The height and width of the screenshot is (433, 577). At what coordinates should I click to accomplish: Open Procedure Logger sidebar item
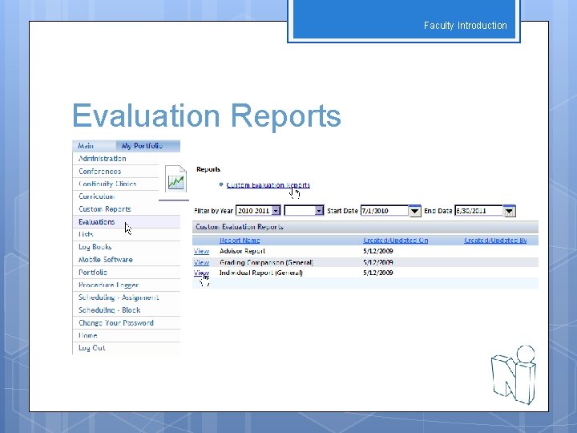coord(108,285)
